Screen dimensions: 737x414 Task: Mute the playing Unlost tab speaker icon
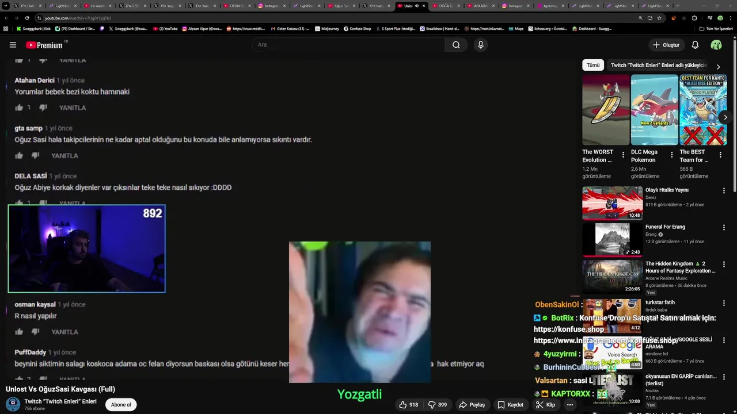tap(416, 6)
